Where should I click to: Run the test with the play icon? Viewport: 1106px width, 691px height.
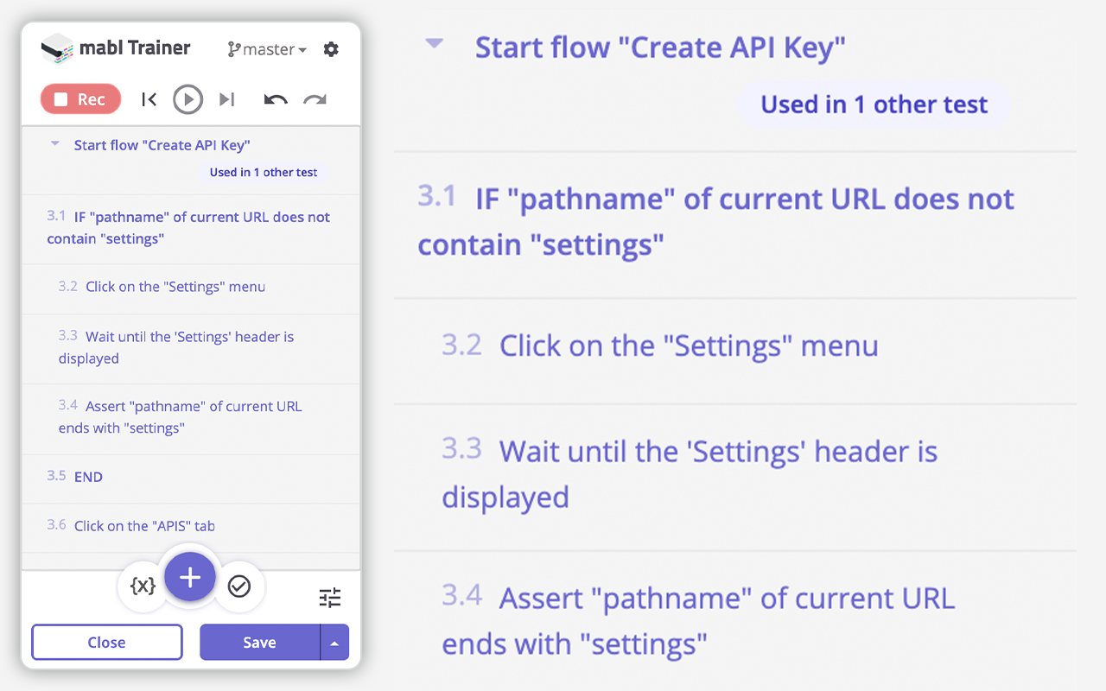point(188,98)
